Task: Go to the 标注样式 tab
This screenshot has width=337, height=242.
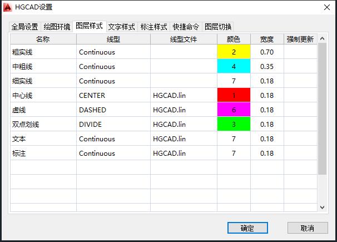Action: [x=153, y=27]
